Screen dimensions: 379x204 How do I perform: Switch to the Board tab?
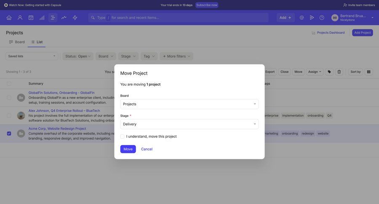click(17, 42)
